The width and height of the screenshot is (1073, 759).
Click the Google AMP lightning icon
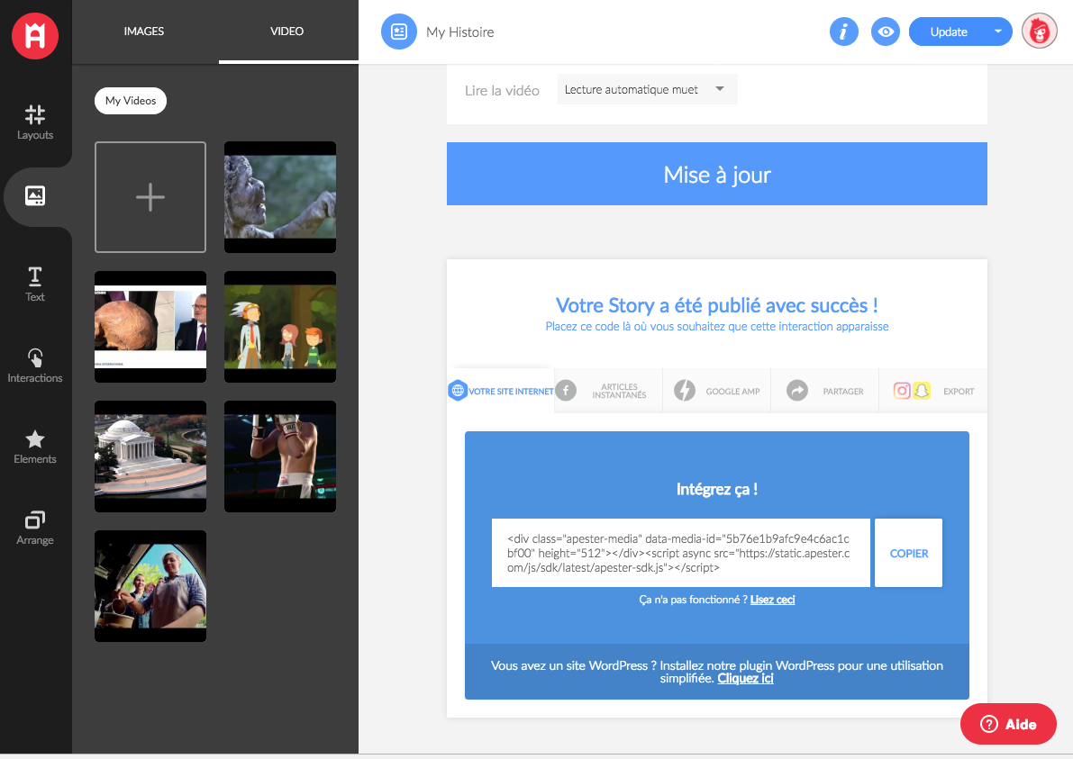click(x=685, y=391)
